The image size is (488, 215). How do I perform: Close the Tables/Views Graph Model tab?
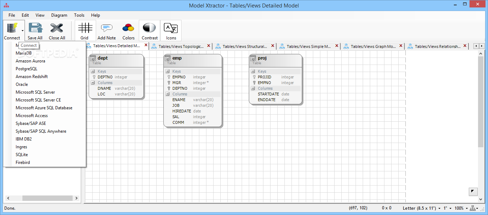401,46
